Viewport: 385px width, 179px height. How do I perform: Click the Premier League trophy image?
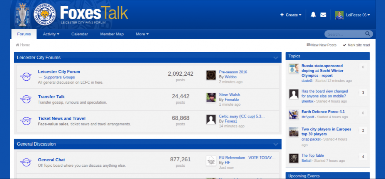pos(22,15)
